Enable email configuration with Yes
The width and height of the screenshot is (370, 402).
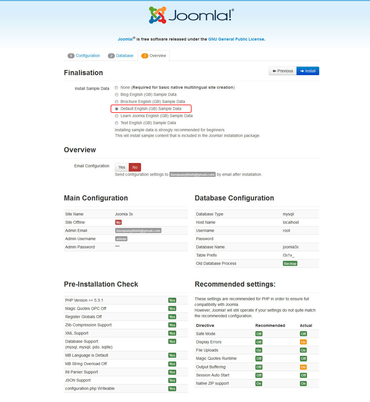[122, 167]
